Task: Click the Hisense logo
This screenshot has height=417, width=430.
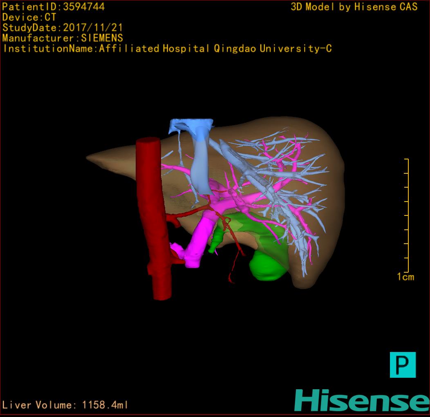Action: point(362,400)
